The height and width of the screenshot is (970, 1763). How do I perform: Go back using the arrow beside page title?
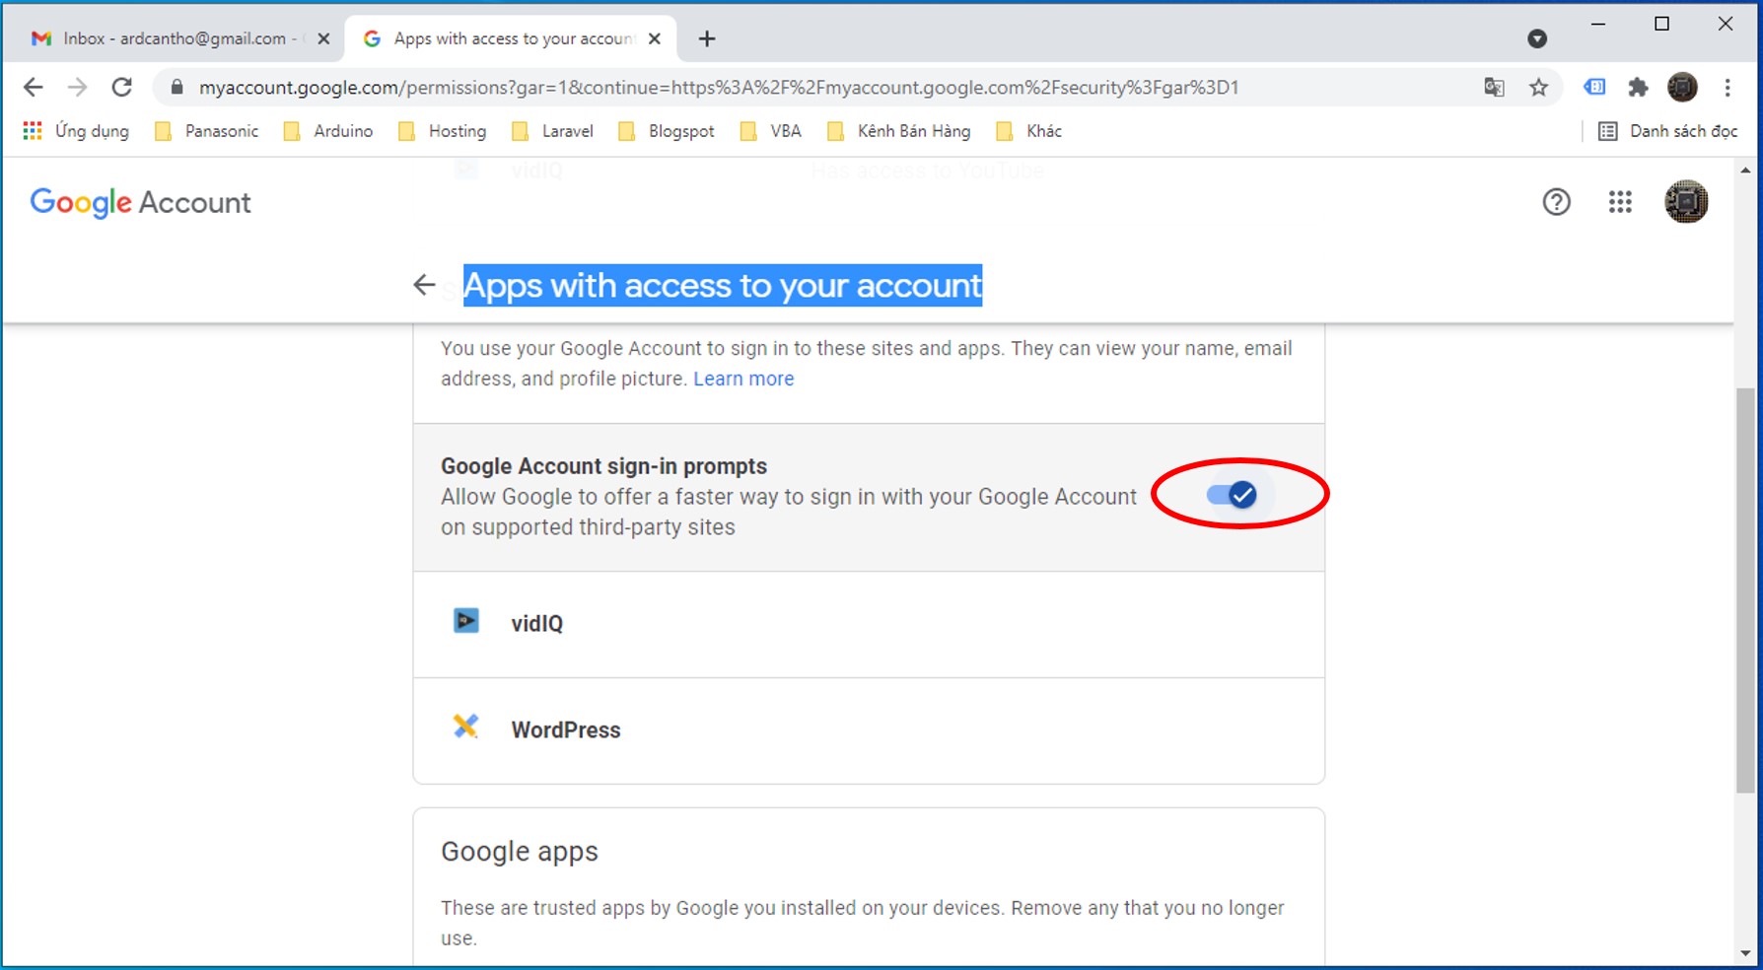pos(424,285)
